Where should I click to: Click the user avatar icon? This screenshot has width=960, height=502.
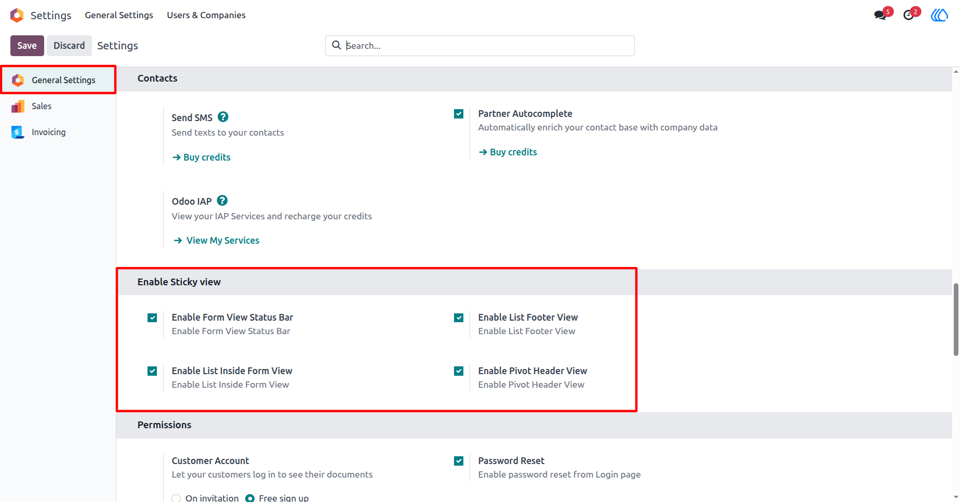coord(939,15)
